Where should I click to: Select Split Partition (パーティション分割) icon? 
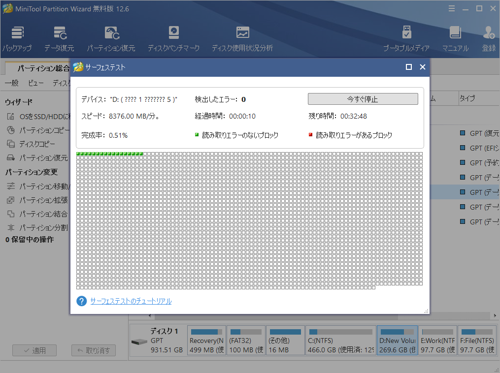click(x=11, y=227)
